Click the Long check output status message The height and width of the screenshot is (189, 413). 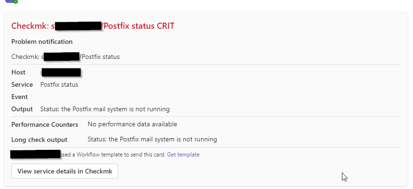tap(152, 140)
